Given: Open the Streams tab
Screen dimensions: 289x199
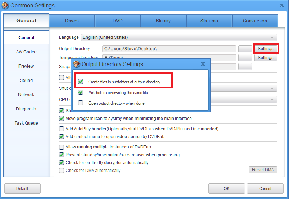Looking at the screenshot, I should [x=209, y=21].
